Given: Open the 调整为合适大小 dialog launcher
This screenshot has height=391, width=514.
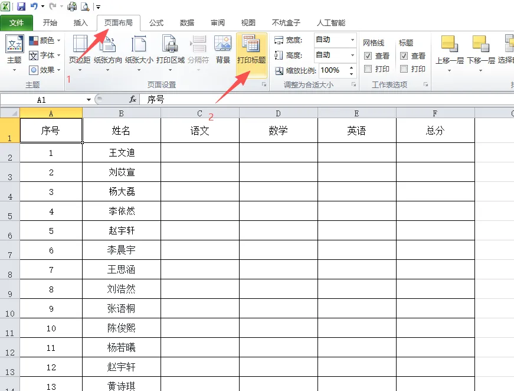Looking at the screenshot, I should [x=353, y=84].
